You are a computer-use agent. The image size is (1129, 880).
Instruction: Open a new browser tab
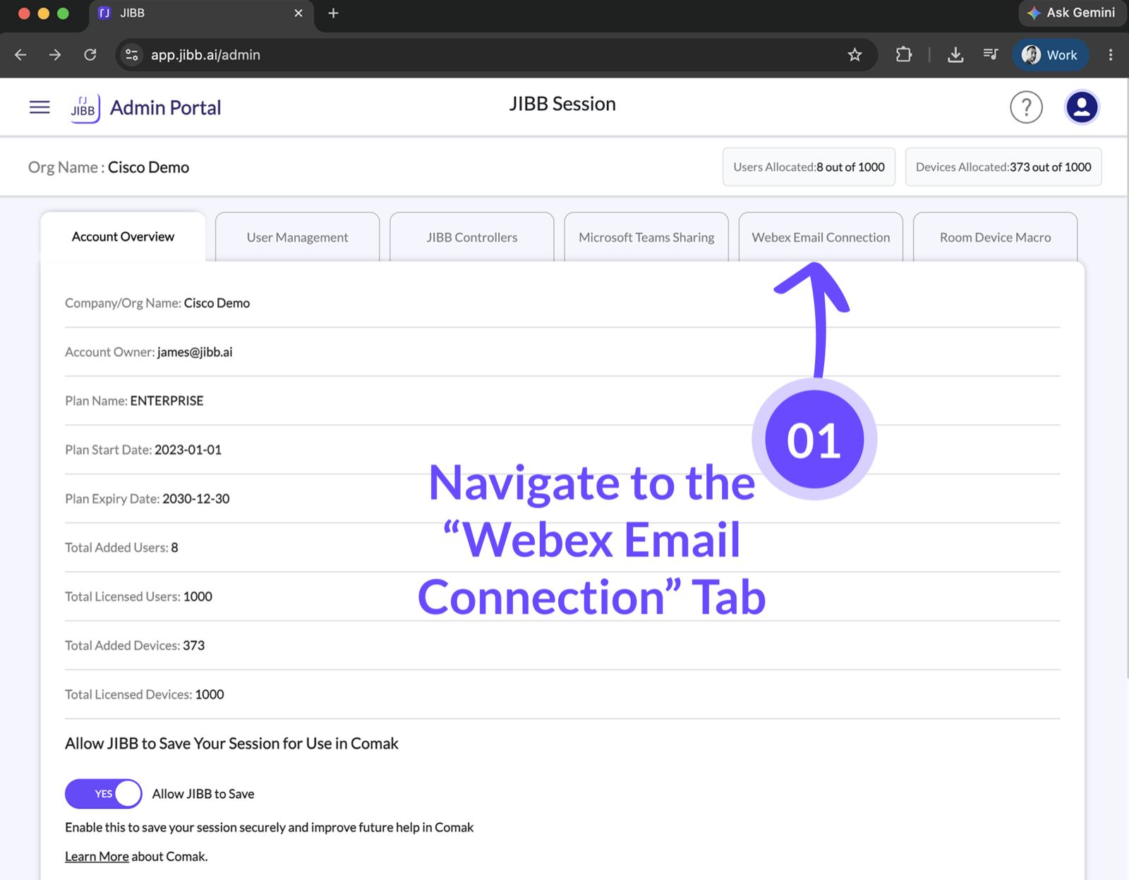[x=333, y=13]
